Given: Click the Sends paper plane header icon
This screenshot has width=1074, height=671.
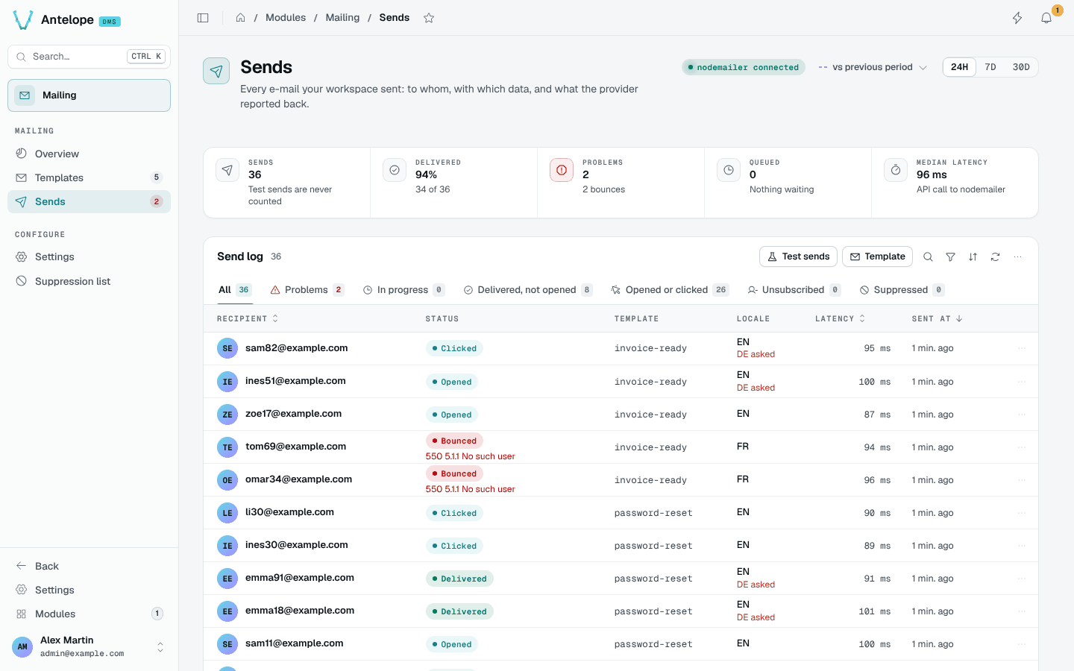Looking at the screenshot, I should click(x=216, y=71).
